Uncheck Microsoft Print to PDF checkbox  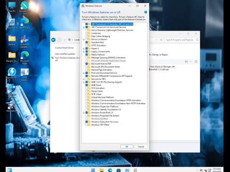pyautogui.click(x=86, y=64)
